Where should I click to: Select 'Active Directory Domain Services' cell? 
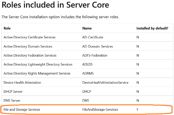[x=28, y=47]
